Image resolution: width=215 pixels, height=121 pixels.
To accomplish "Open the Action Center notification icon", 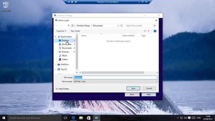I will 189,118.
